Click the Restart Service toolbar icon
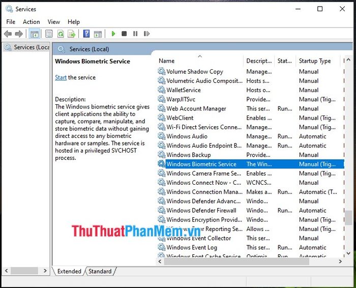Viewport: 356px width, 288px height. 146,34
